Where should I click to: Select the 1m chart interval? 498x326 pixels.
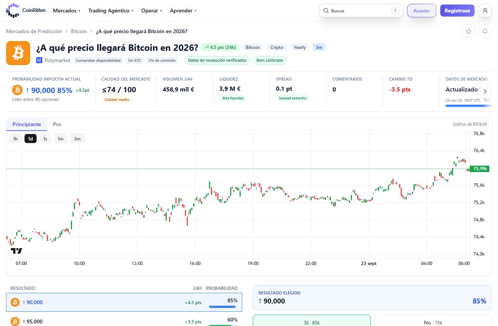tap(60, 139)
